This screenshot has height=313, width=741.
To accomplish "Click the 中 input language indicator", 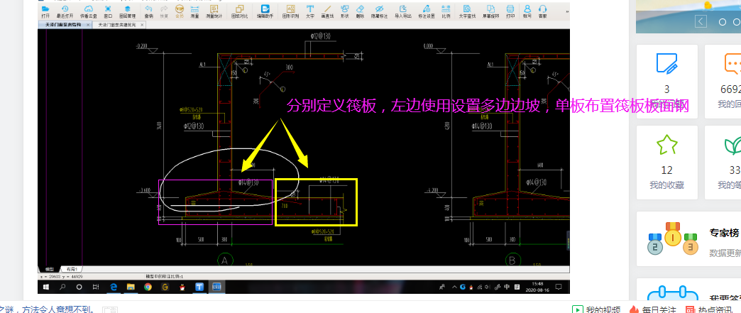I will 507,287.
